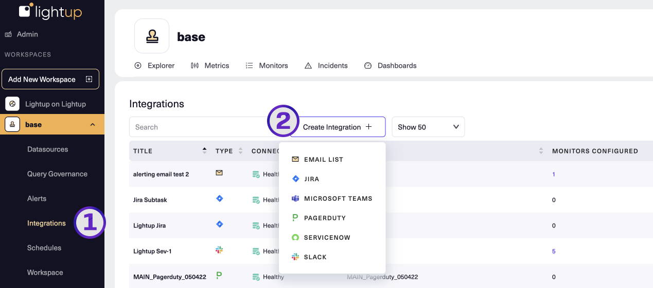Open Workspace settings in sidebar
Viewport: 653px width, 288px height.
pyautogui.click(x=45, y=273)
